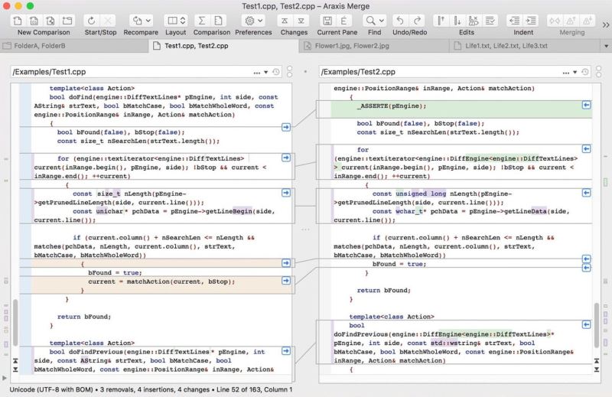Select the Test1.cpp, Test2.cpp tab
The image size is (612, 397).
223,46
